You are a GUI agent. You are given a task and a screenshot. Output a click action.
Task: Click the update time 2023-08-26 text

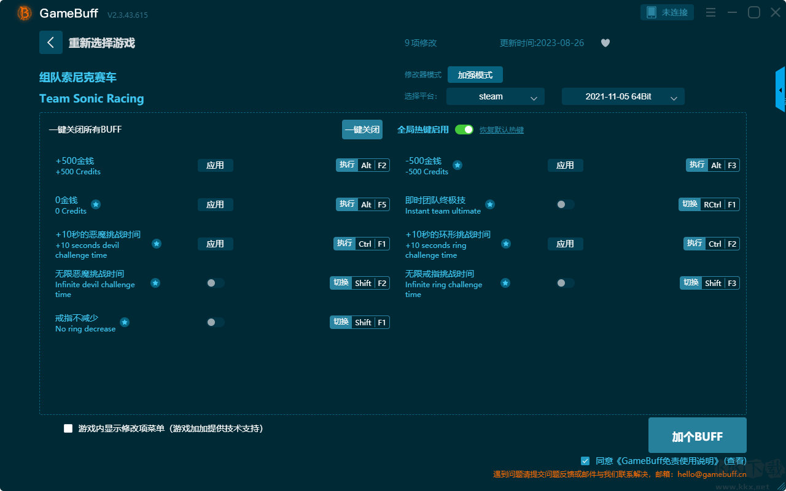[542, 43]
